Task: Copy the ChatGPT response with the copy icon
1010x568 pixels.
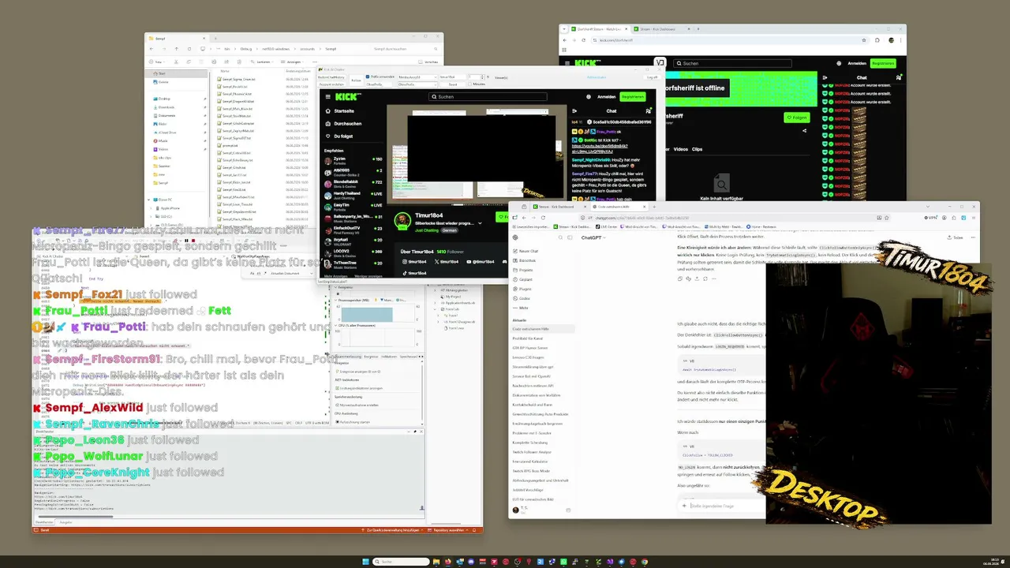Action: pyautogui.click(x=682, y=278)
